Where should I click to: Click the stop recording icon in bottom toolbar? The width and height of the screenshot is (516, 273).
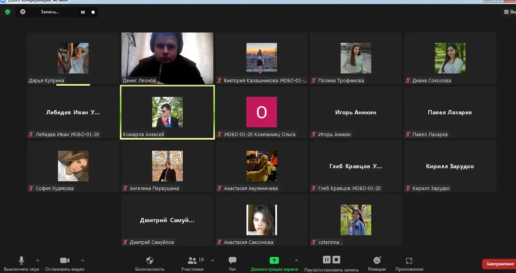point(336,260)
